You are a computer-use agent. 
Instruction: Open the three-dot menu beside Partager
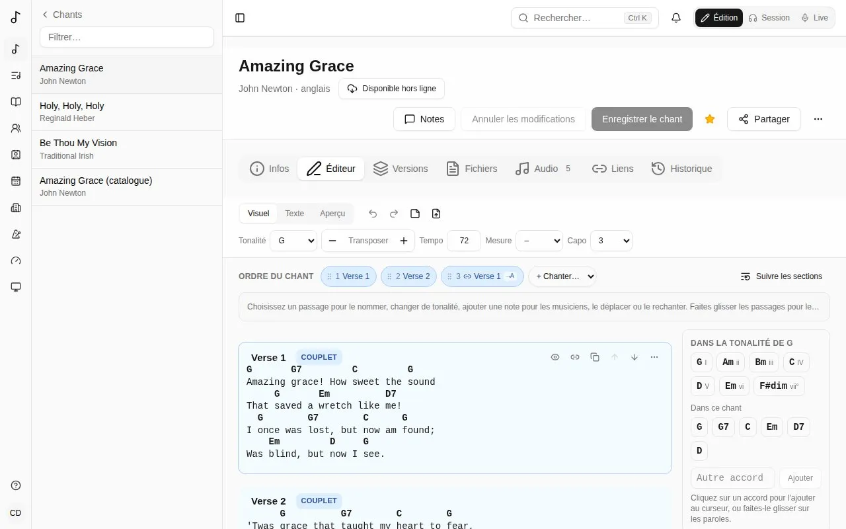point(818,119)
